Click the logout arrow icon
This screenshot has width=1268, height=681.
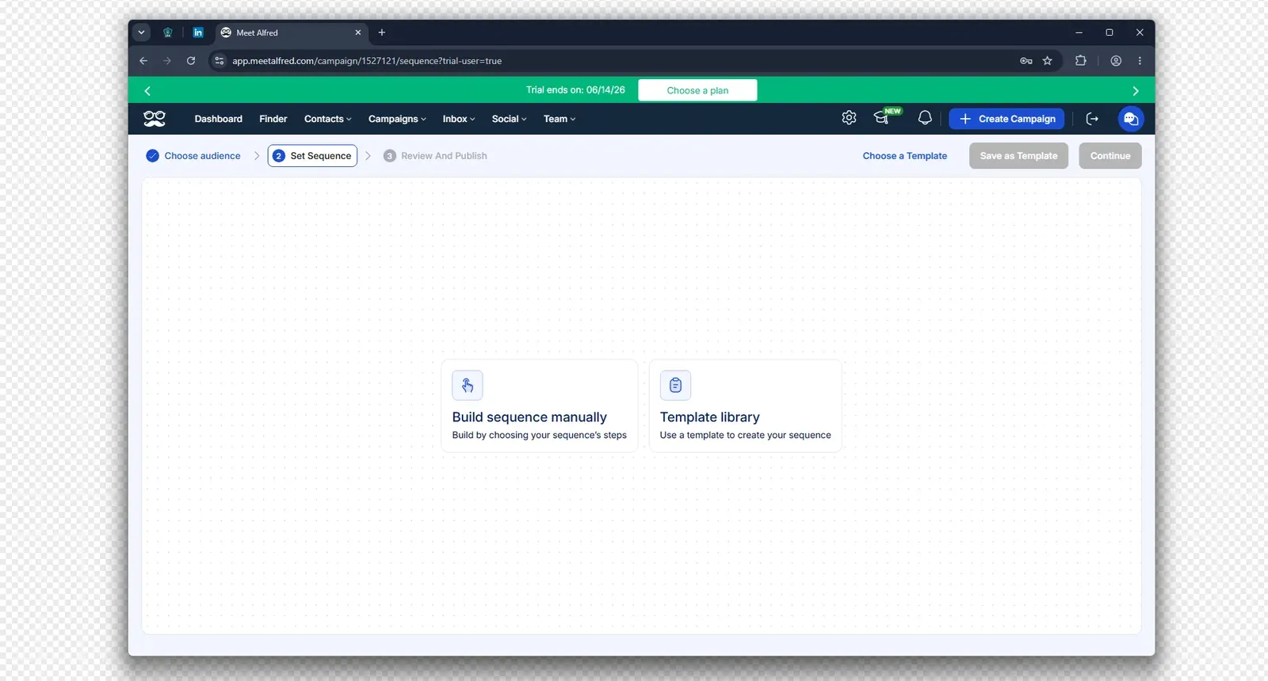click(1092, 119)
